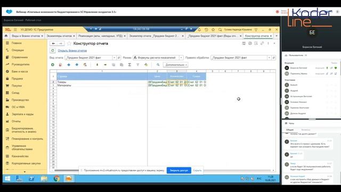
Task: Open the Главное sidebar section
Action: [x=17, y=43]
